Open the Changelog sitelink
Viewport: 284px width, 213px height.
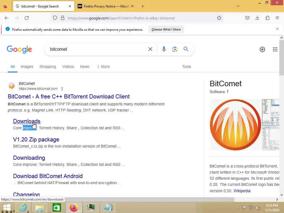(x=26, y=194)
